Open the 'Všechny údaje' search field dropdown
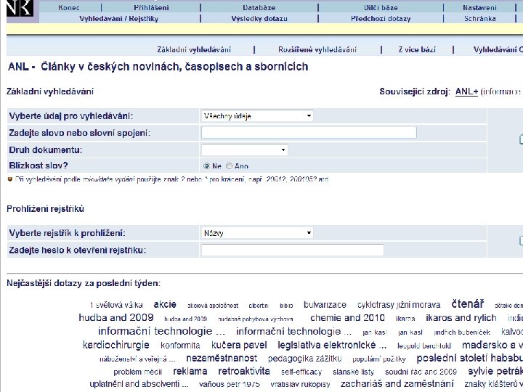 (257, 115)
